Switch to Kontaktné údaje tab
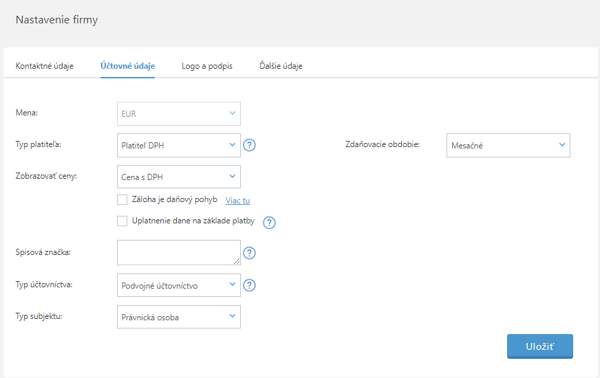Image resolution: width=600 pixels, height=378 pixels. point(45,66)
